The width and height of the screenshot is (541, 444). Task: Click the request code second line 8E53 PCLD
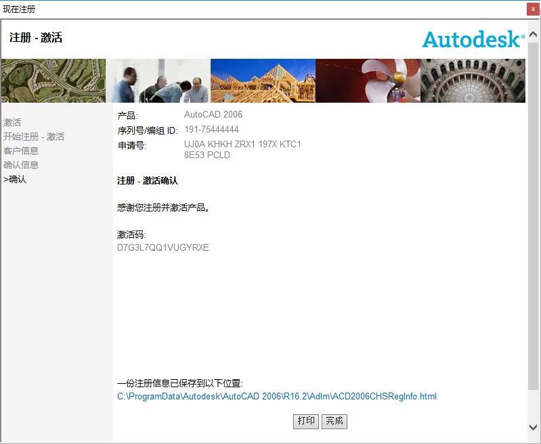tap(207, 155)
